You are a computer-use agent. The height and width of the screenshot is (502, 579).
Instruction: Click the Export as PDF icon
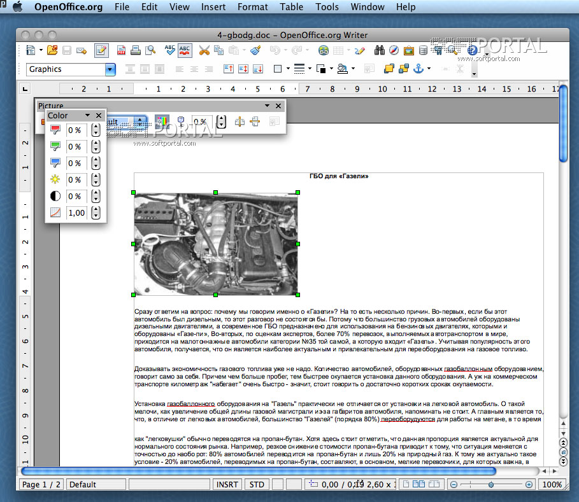122,50
